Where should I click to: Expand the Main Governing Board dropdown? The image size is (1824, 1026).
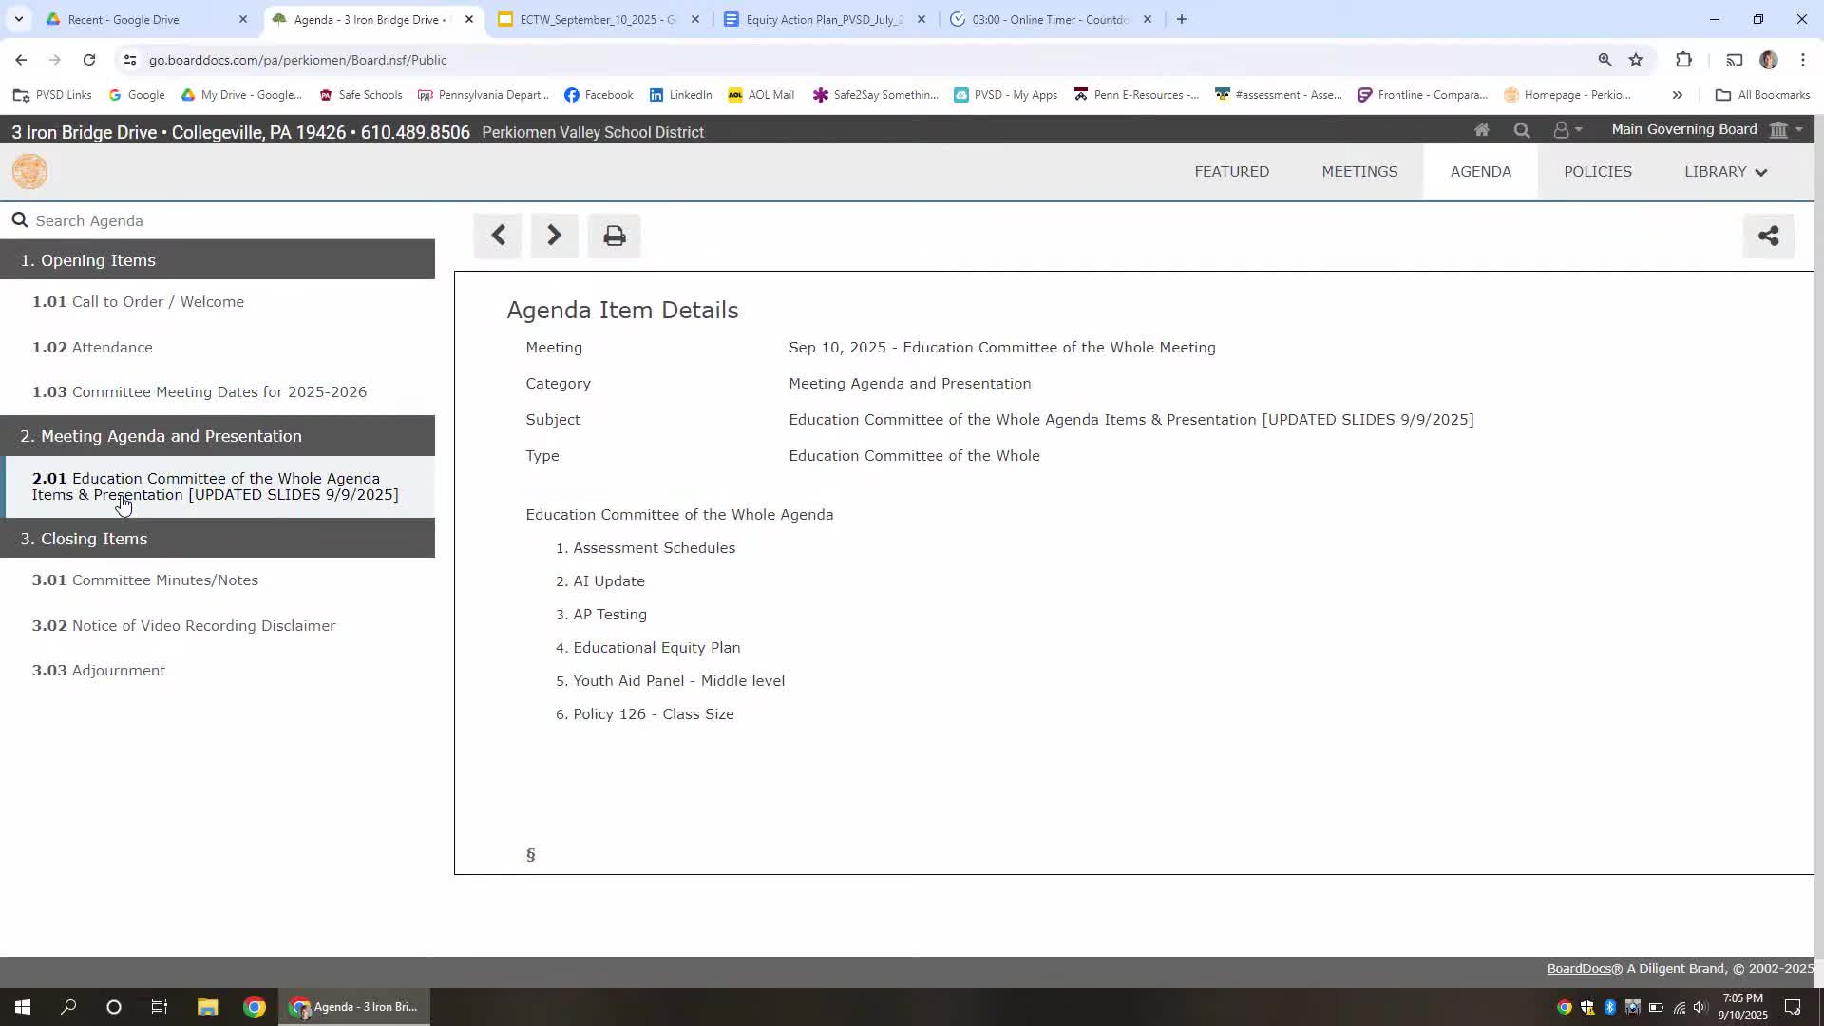click(1706, 130)
